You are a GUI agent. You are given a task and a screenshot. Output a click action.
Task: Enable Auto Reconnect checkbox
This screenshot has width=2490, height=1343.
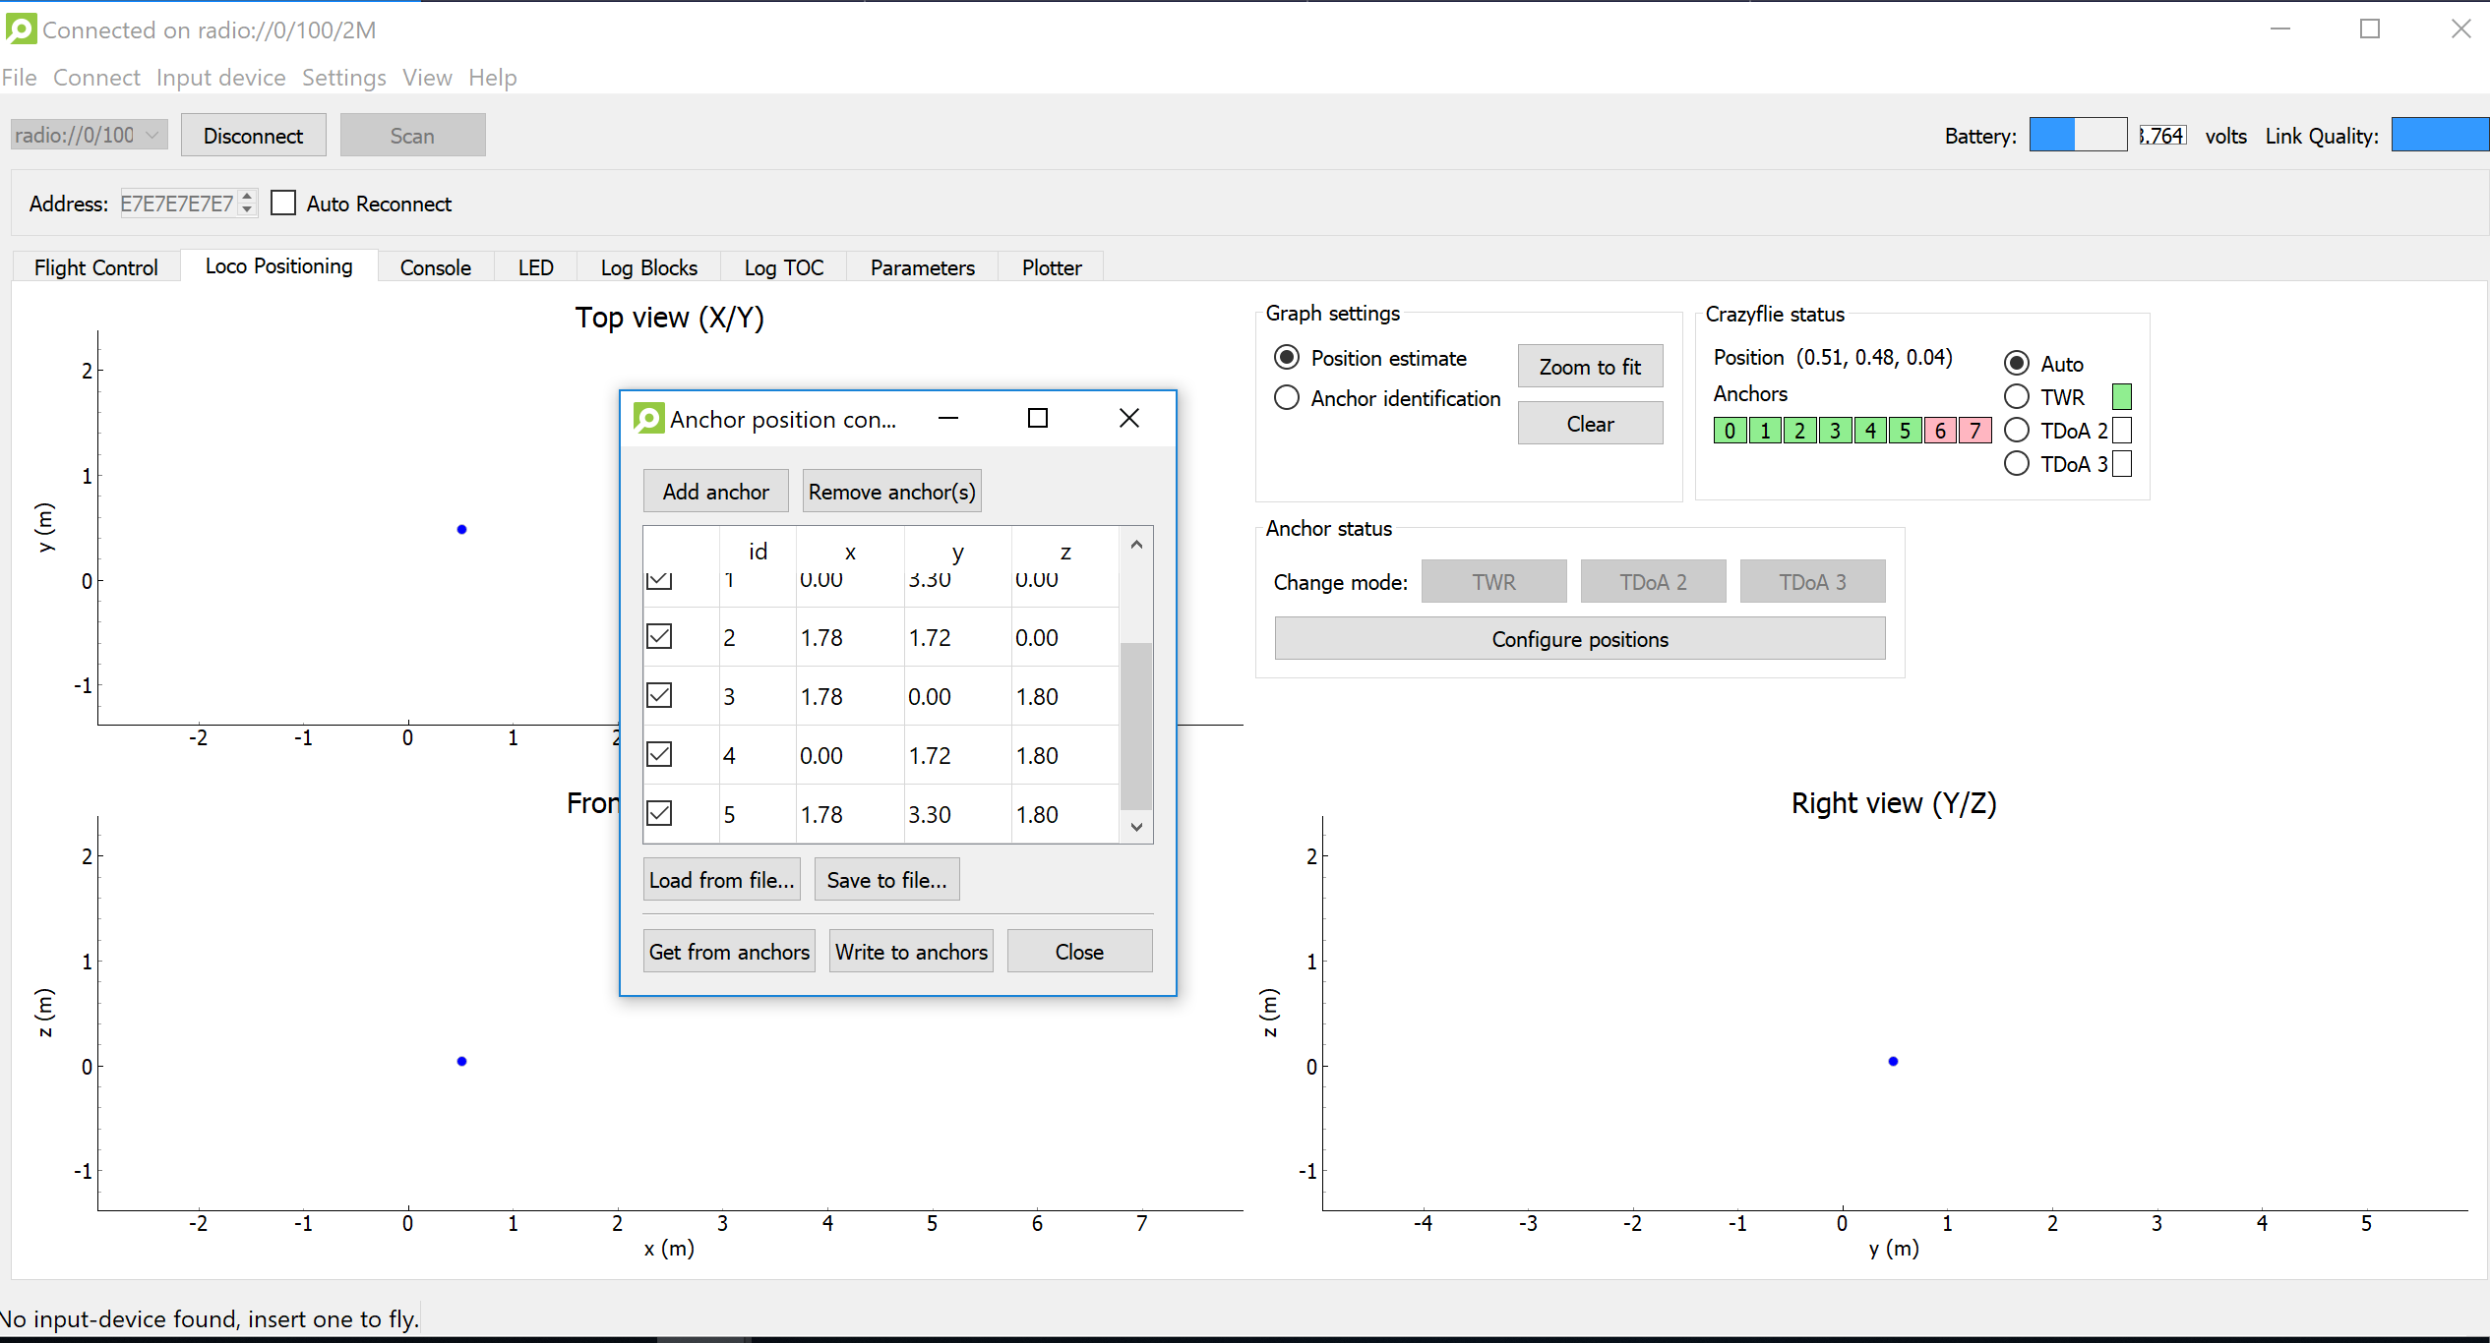click(283, 204)
